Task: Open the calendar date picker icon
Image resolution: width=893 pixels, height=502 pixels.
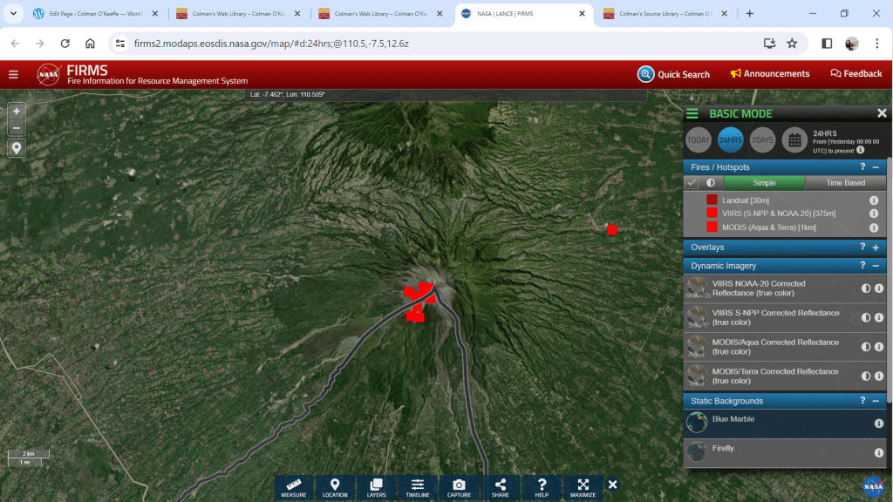Action: pos(794,139)
